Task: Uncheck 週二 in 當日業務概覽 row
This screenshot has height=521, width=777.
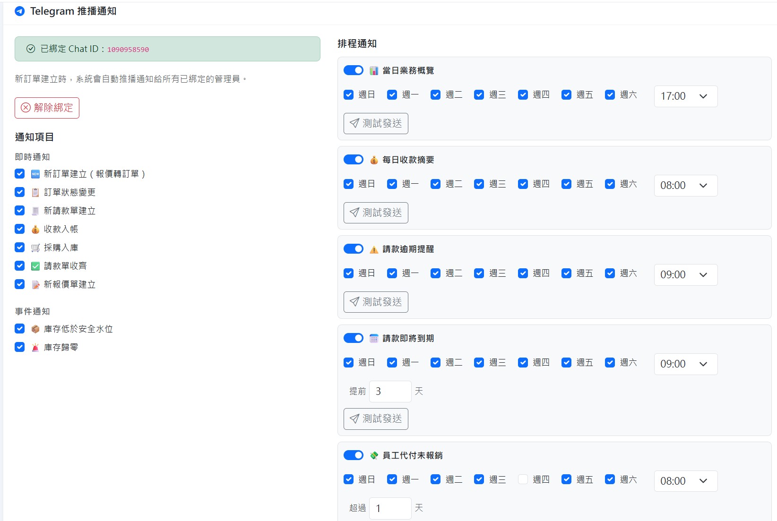Action: pyautogui.click(x=436, y=94)
